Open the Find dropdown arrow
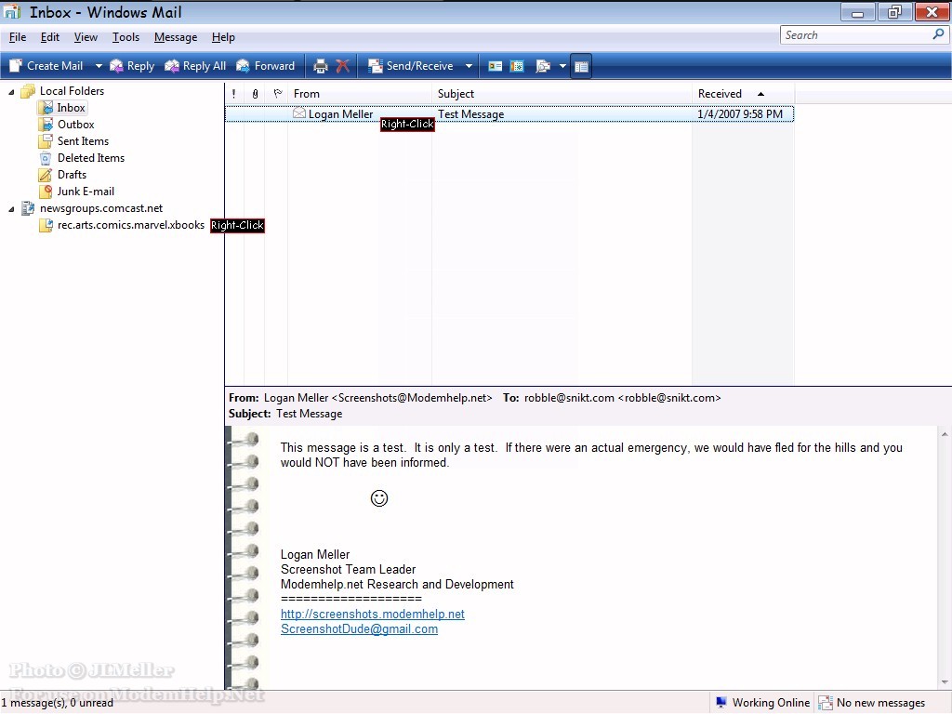952x714 pixels. click(x=562, y=66)
